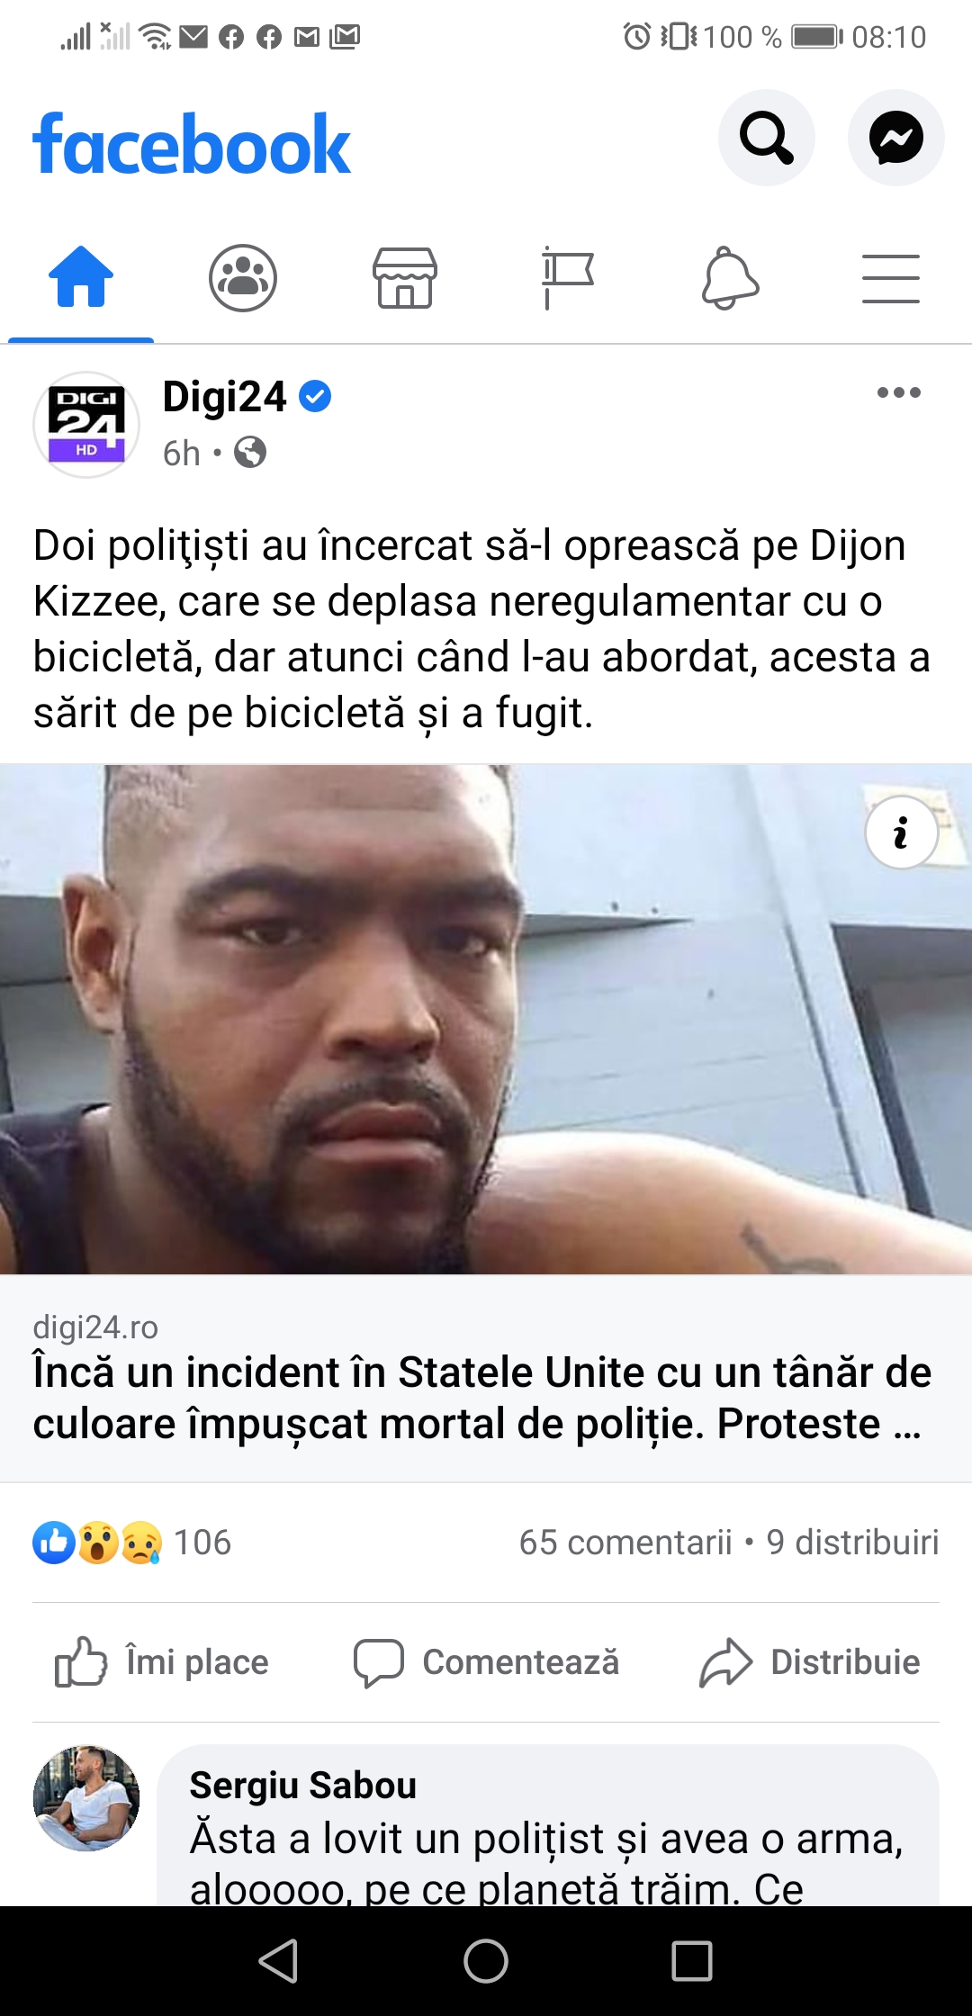Open three-dot options for Digi24 post

coord(899,392)
